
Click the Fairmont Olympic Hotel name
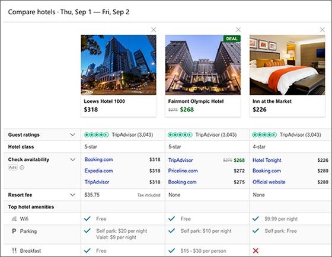pos(196,101)
